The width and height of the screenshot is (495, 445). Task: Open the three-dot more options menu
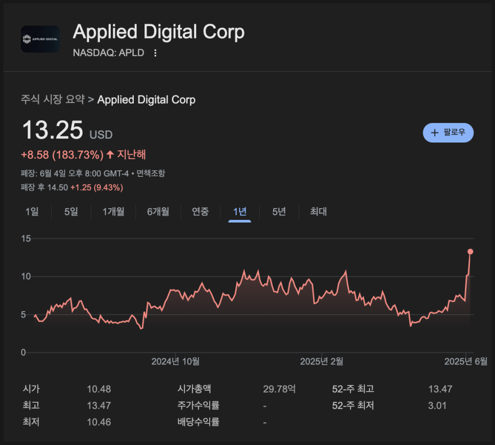[155, 53]
